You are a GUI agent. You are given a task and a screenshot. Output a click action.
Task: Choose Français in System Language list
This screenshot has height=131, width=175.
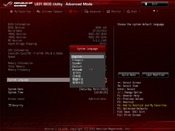[x=87, y=60]
